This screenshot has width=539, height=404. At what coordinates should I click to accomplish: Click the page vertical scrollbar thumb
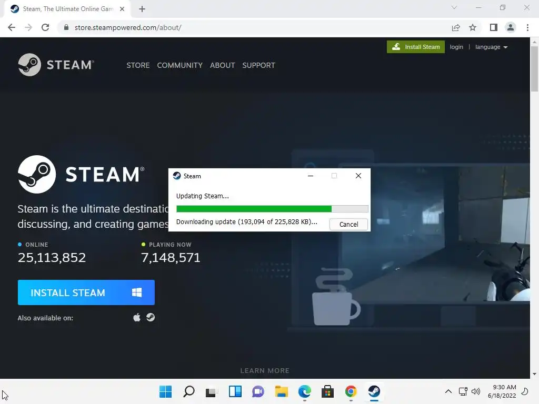534,69
